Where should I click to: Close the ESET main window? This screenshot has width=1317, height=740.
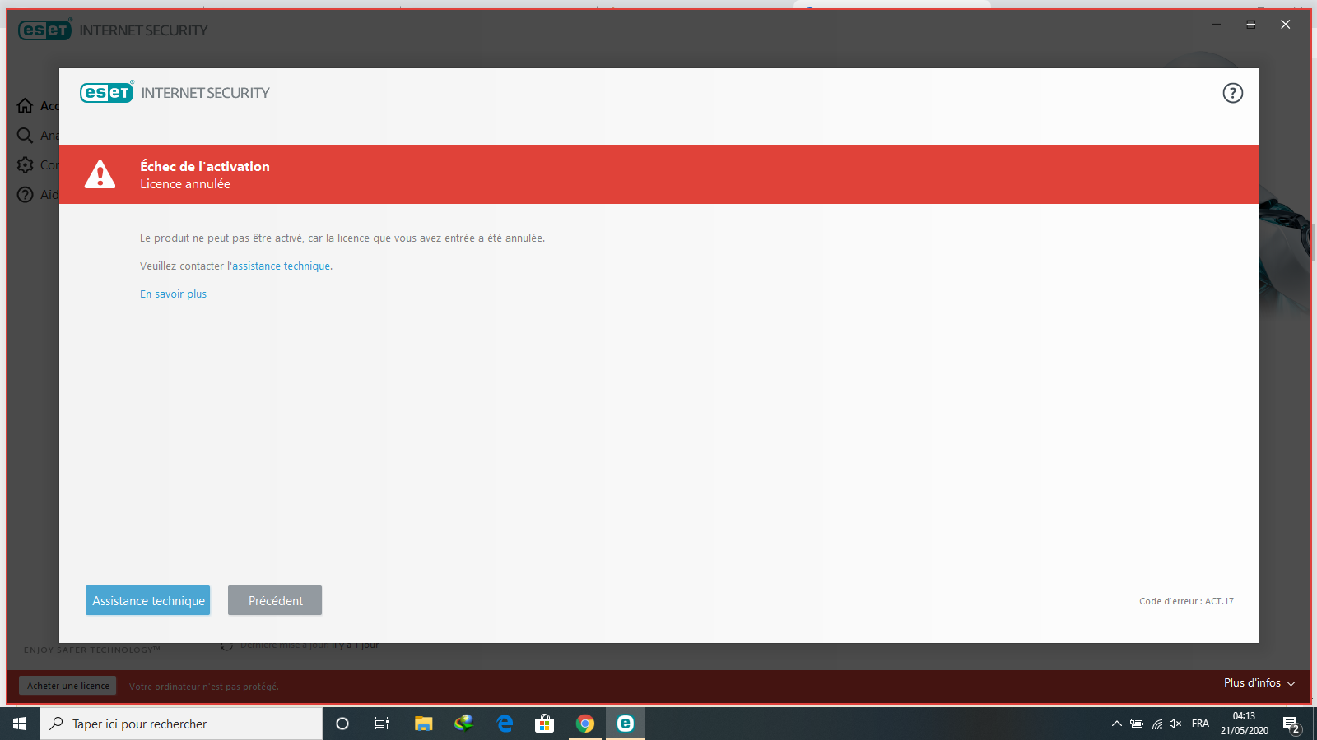click(1285, 25)
